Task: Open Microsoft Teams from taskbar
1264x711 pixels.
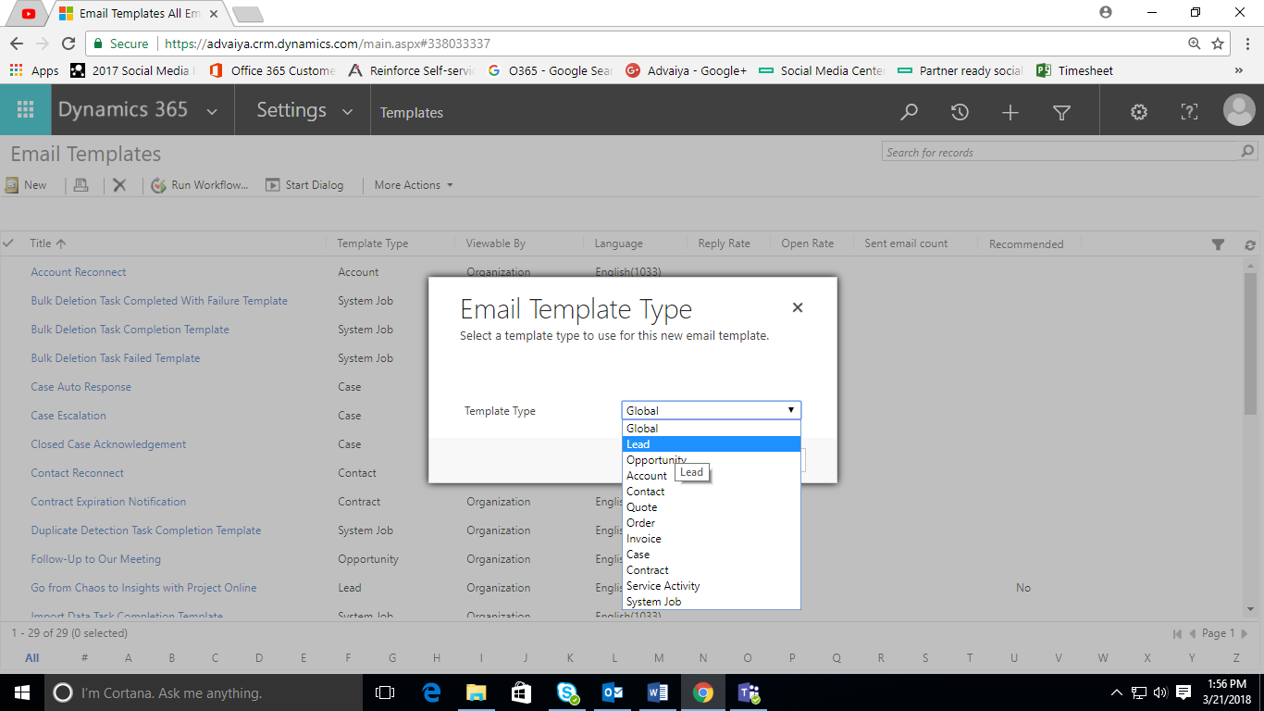Action: (749, 692)
